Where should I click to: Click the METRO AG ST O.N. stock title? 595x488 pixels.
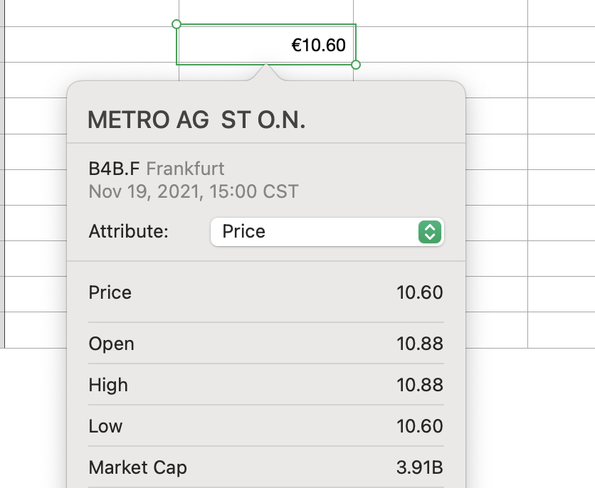[x=196, y=120]
